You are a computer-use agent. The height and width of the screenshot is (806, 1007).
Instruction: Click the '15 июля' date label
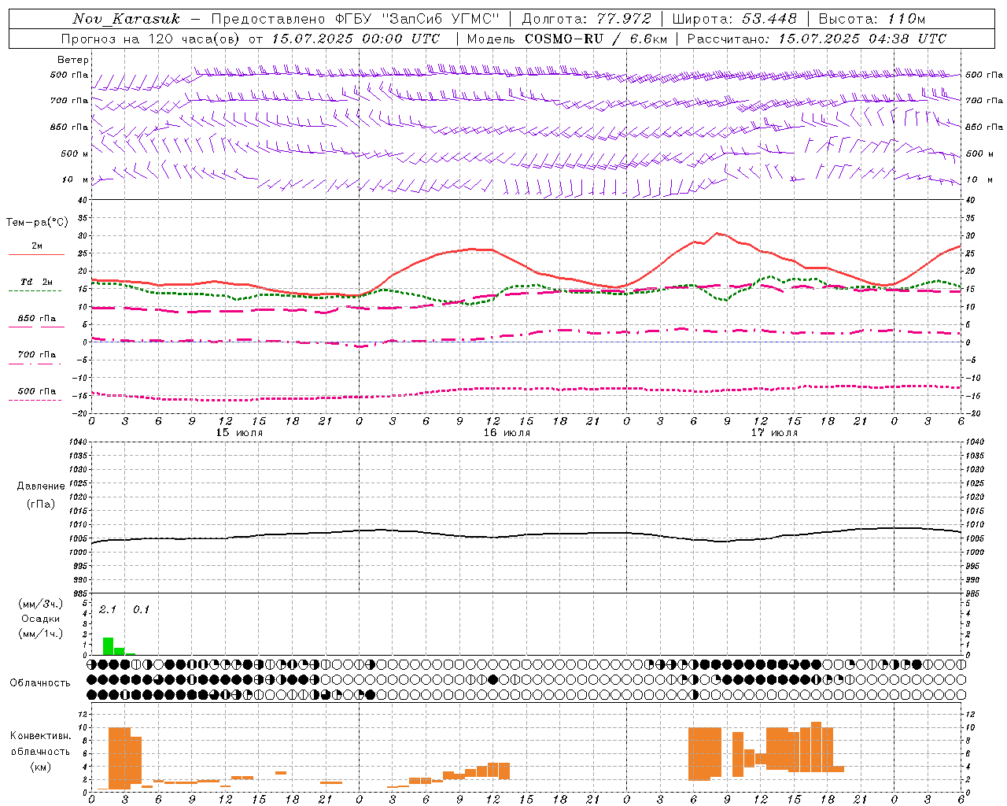(239, 433)
